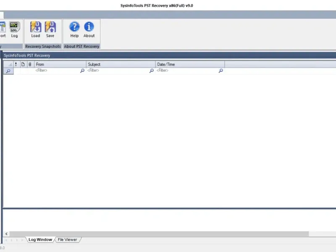This screenshot has height=252, width=336.
Task: Click the SysInfoTools PST Recovery panel title
Action: pyautogui.click(x=27, y=55)
